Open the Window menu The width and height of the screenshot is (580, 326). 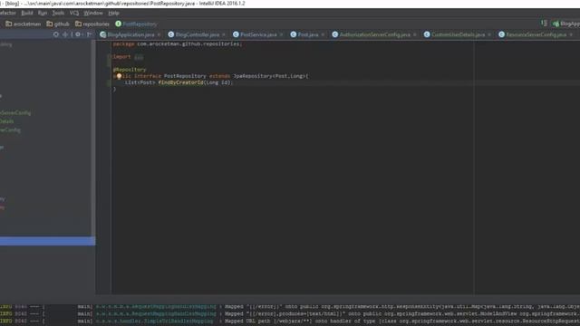pyautogui.click(x=93, y=13)
